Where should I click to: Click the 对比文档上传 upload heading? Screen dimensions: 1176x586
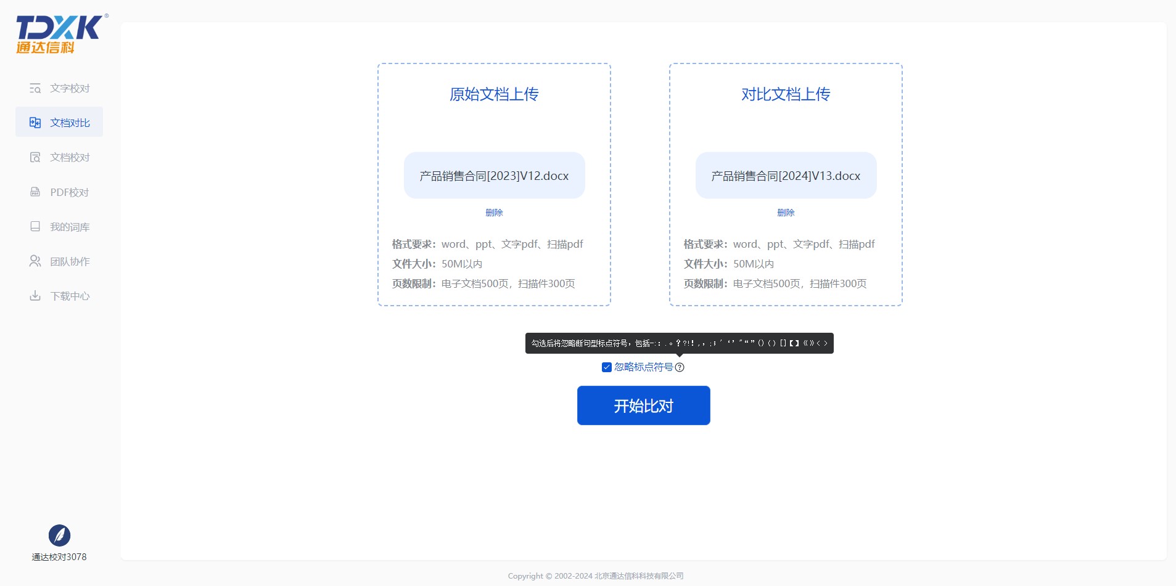click(x=786, y=94)
